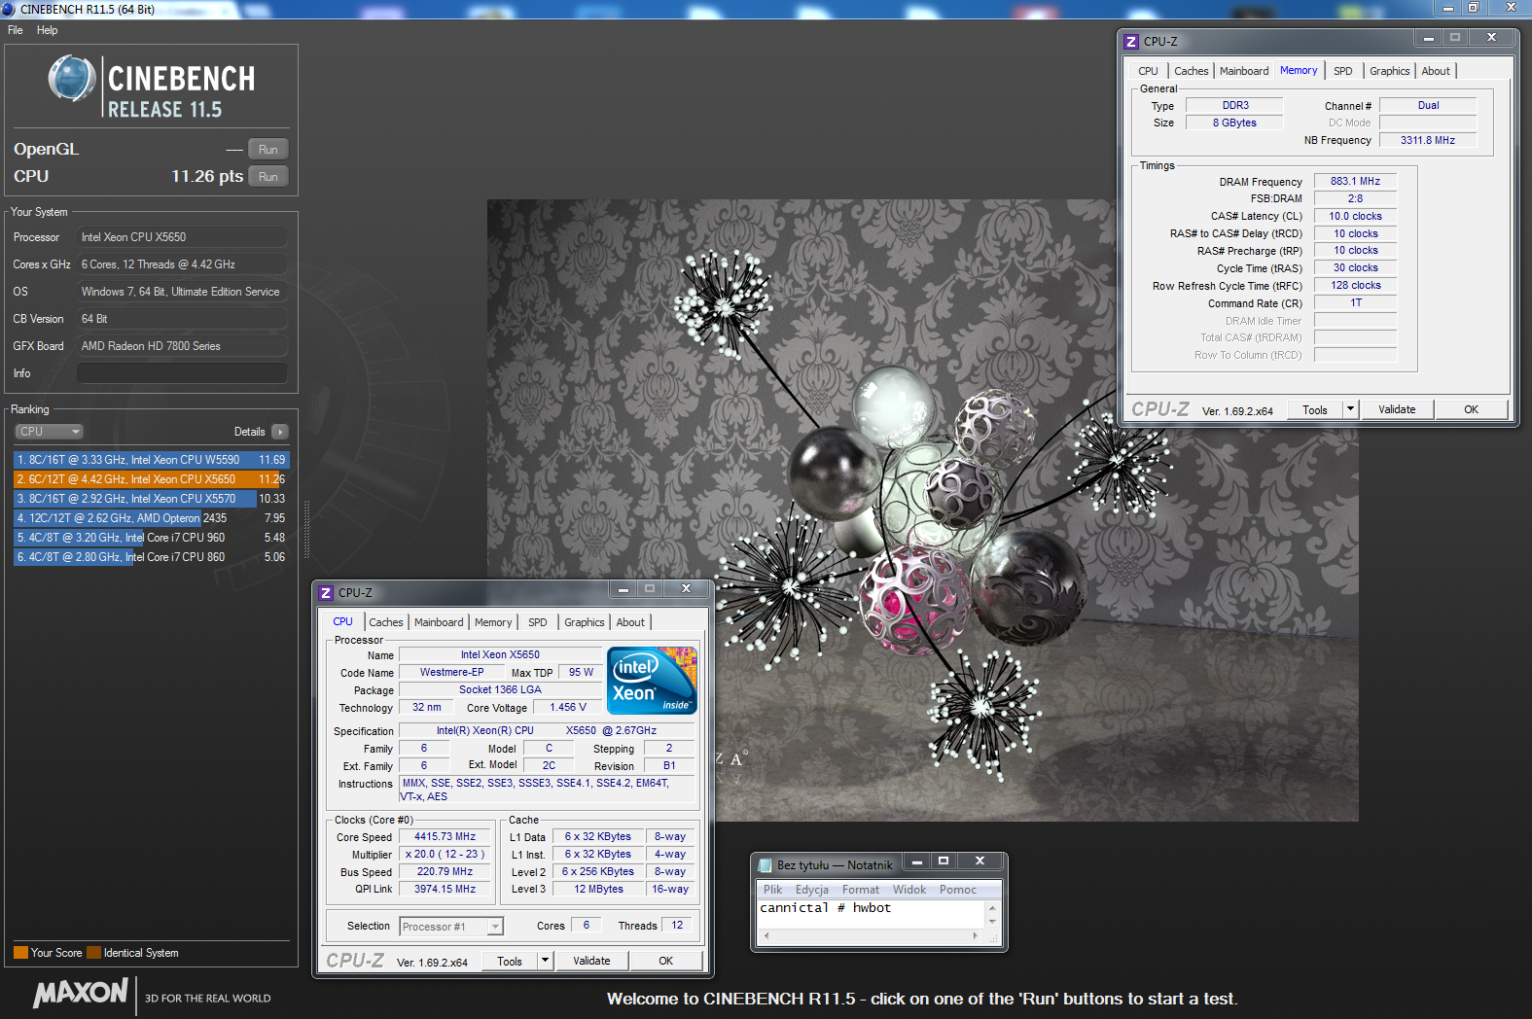The width and height of the screenshot is (1532, 1019).
Task: Select ranking row AMD Opteron 2435
Action: pyautogui.click(x=151, y=518)
